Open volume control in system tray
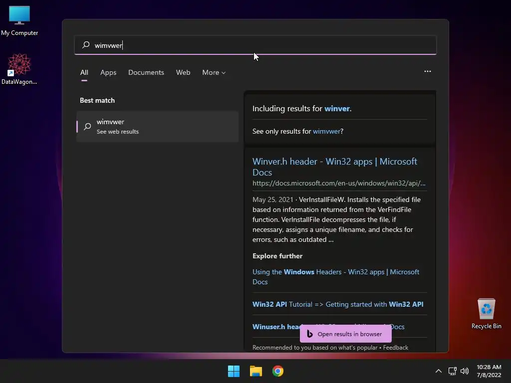 point(465,371)
